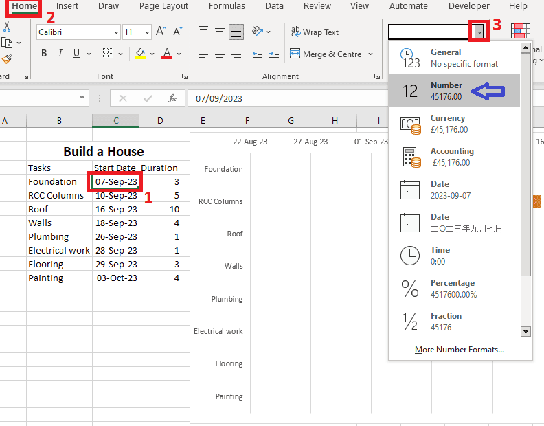Select the Format Painter brush

[x=7, y=60]
